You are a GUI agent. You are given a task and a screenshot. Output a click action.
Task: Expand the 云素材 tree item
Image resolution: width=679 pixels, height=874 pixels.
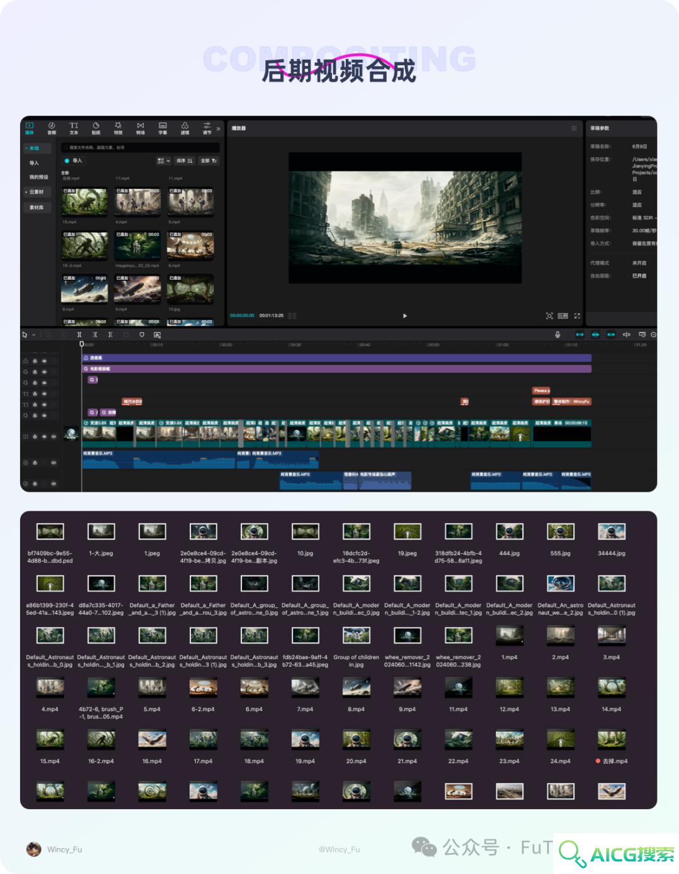(35, 192)
